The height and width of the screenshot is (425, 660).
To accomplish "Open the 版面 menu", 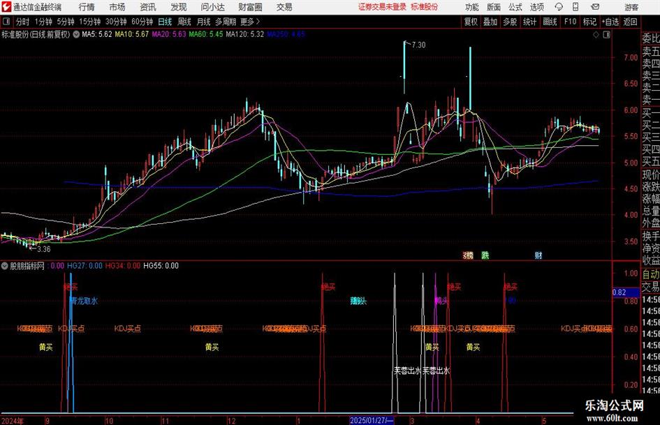I will (493, 7).
